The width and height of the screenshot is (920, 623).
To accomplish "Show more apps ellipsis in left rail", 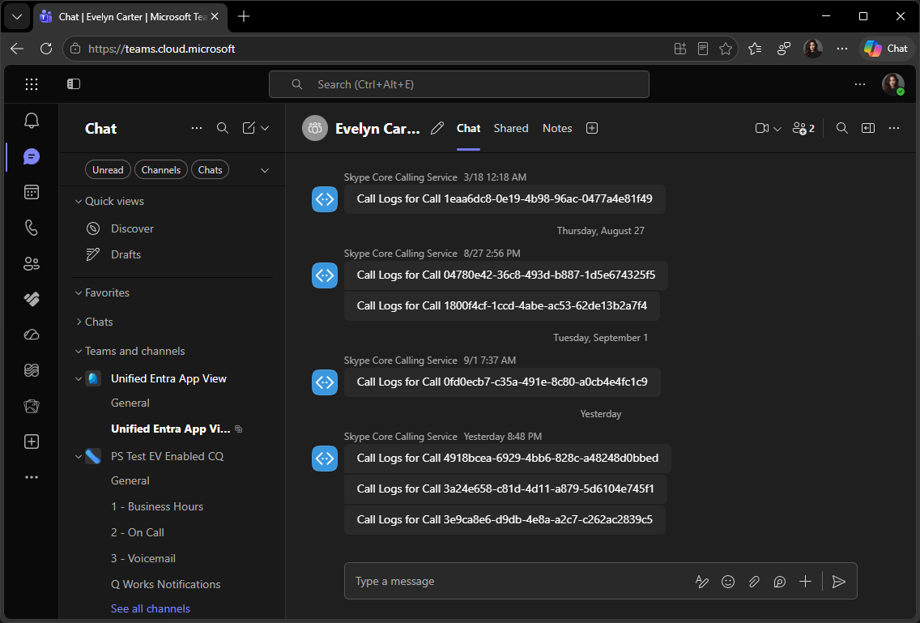I will [x=32, y=477].
